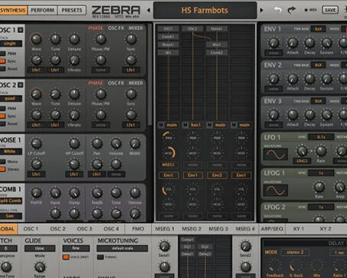
Task: Open the Voices dropdown 'few'
Action: [76, 248]
